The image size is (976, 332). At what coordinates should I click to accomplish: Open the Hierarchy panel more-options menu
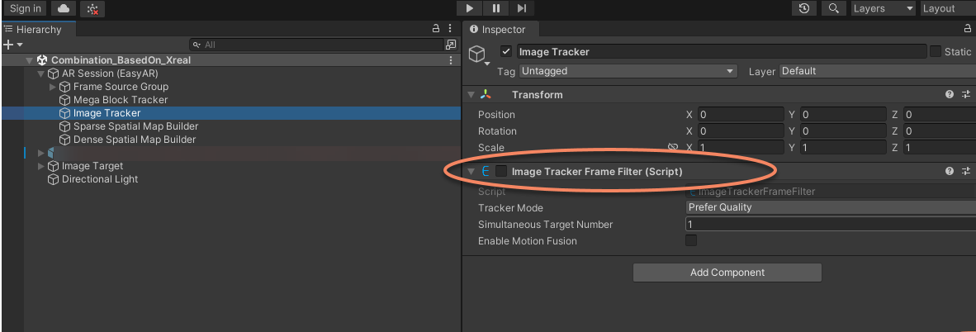[x=451, y=29]
